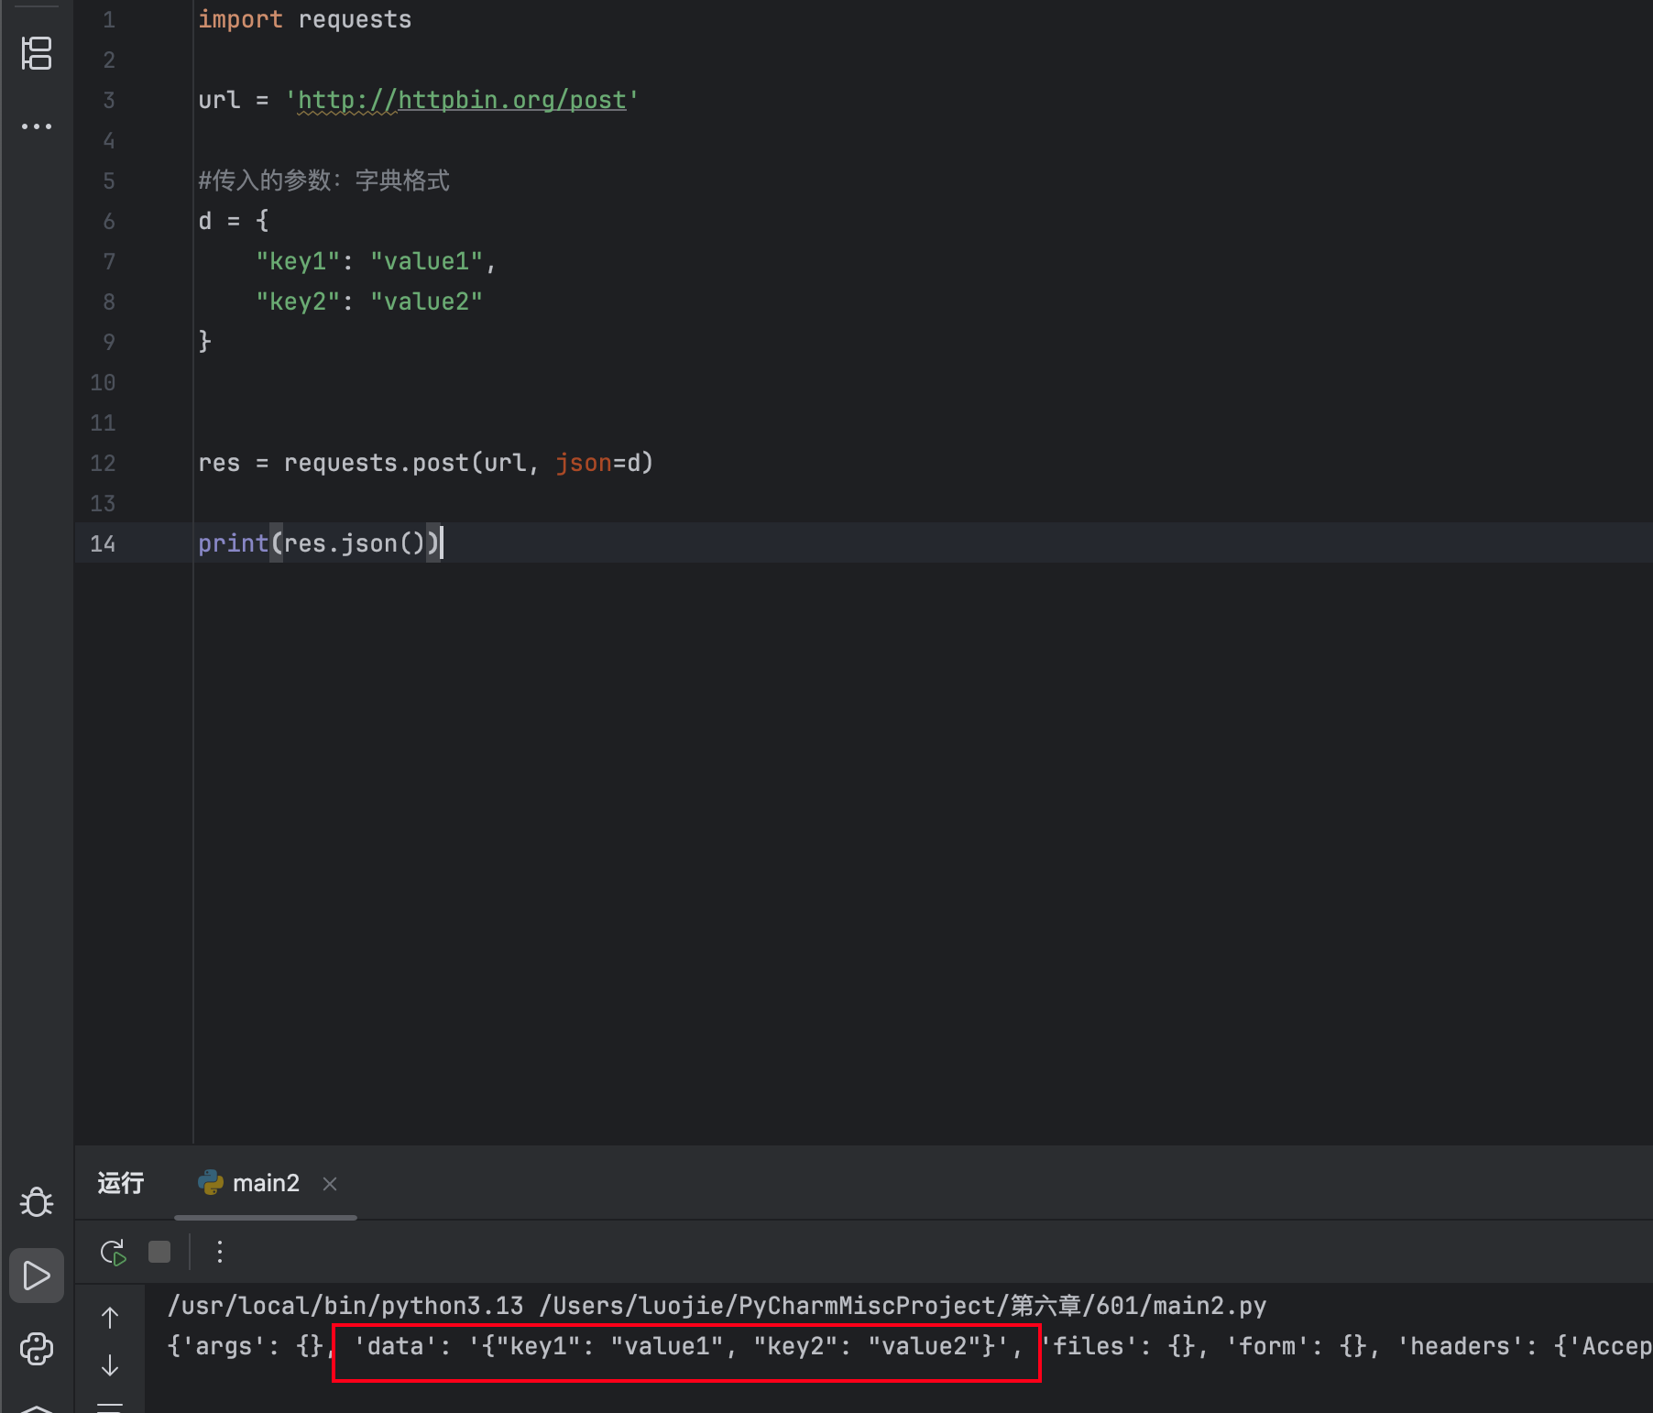The image size is (1653, 1413).
Task: Toggle breakpoint at line number 3
Action: 108,101
